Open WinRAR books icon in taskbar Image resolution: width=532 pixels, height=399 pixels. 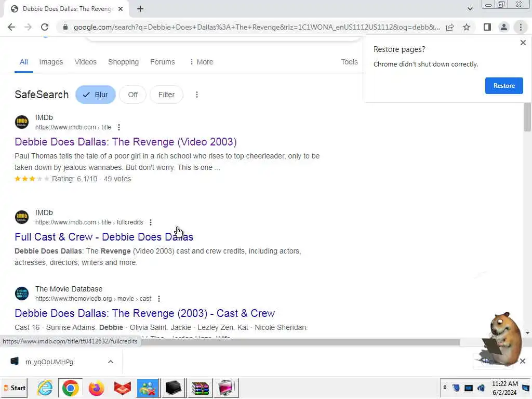(200, 388)
